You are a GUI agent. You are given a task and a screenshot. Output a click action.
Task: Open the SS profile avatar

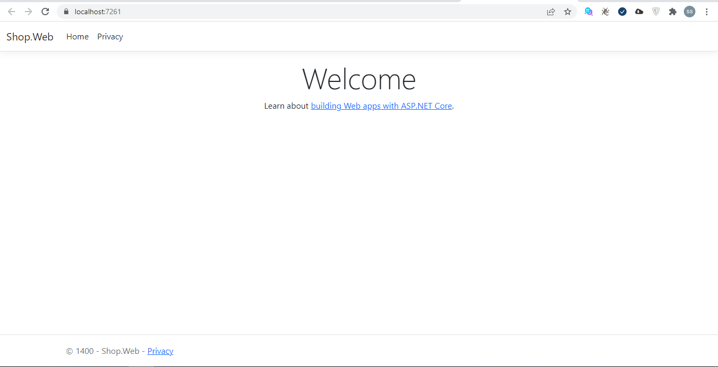690,12
